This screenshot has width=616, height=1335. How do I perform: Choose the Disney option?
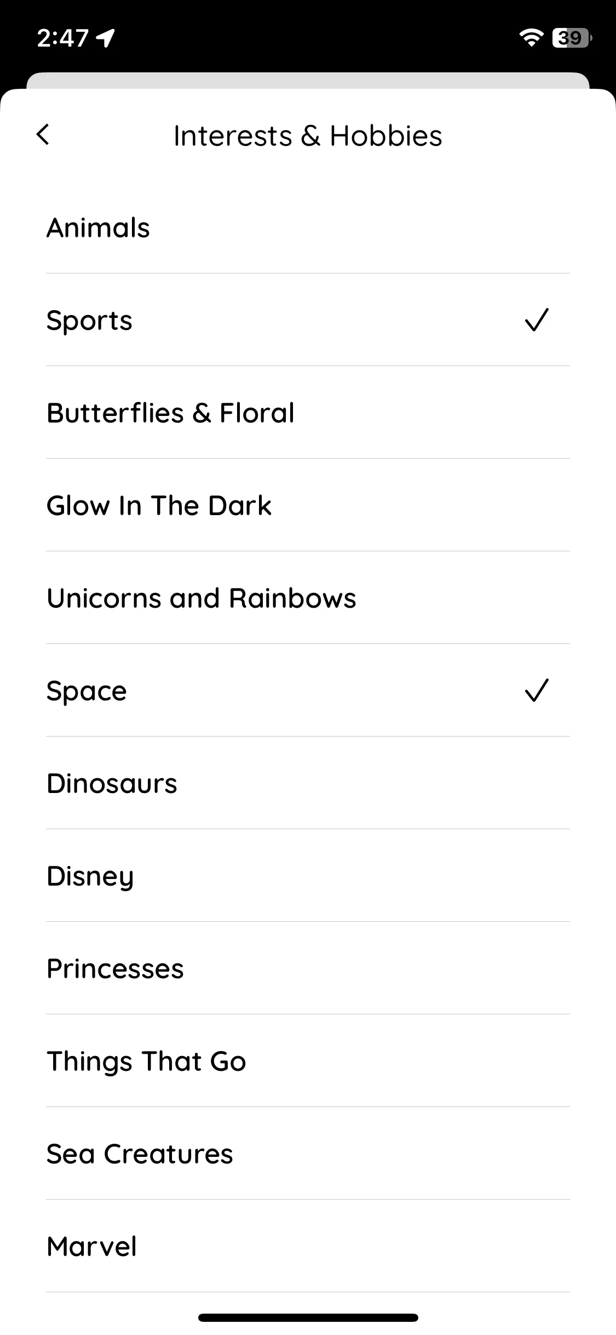coord(308,876)
